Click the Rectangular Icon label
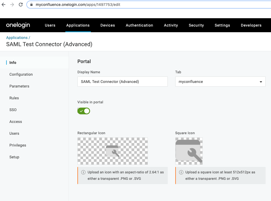271x201 pixels. (x=91, y=133)
